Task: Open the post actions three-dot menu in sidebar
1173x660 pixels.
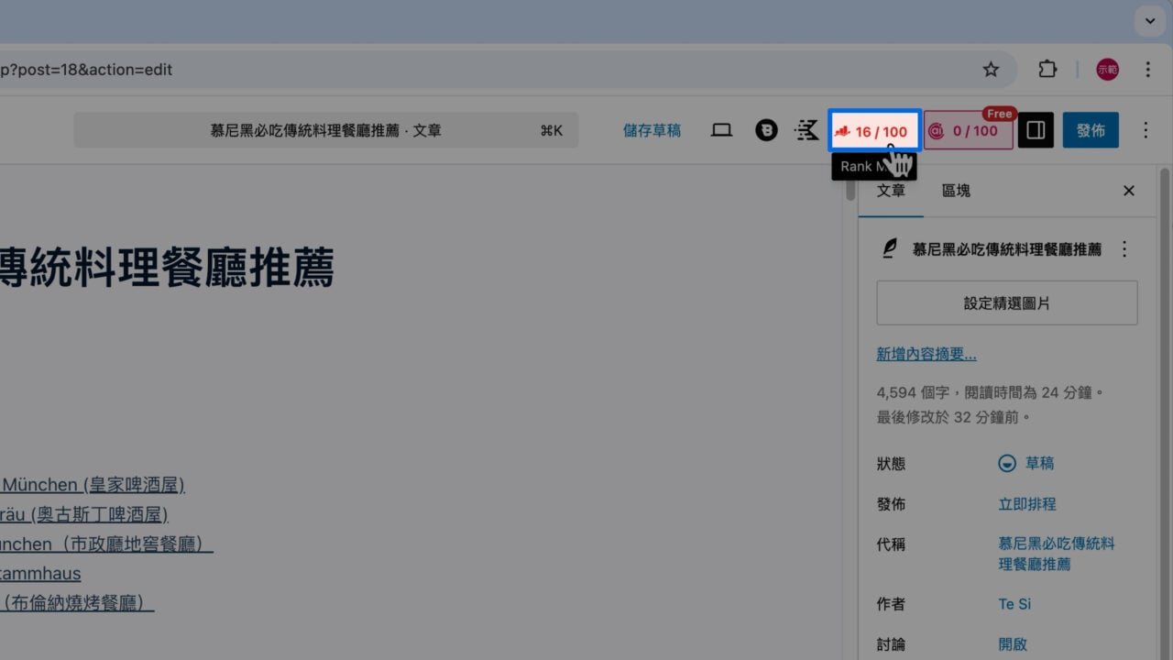Action: (x=1124, y=248)
